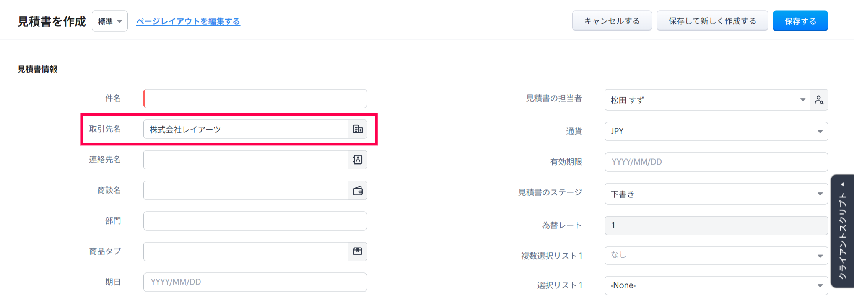This screenshot has height=303, width=854.
Task: Open contact lookup icon in 連絡先名 field
Action: (358, 160)
